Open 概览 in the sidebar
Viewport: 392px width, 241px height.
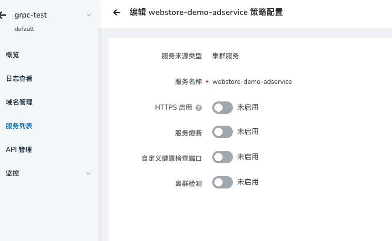pyautogui.click(x=12, y=55)
